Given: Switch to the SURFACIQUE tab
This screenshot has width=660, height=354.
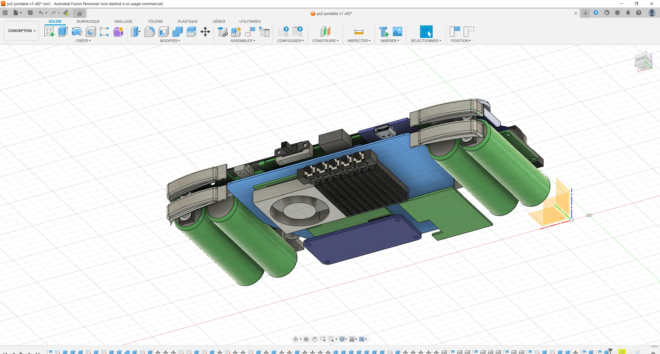Looking at the screenshot, I should [x=88, y=21].
